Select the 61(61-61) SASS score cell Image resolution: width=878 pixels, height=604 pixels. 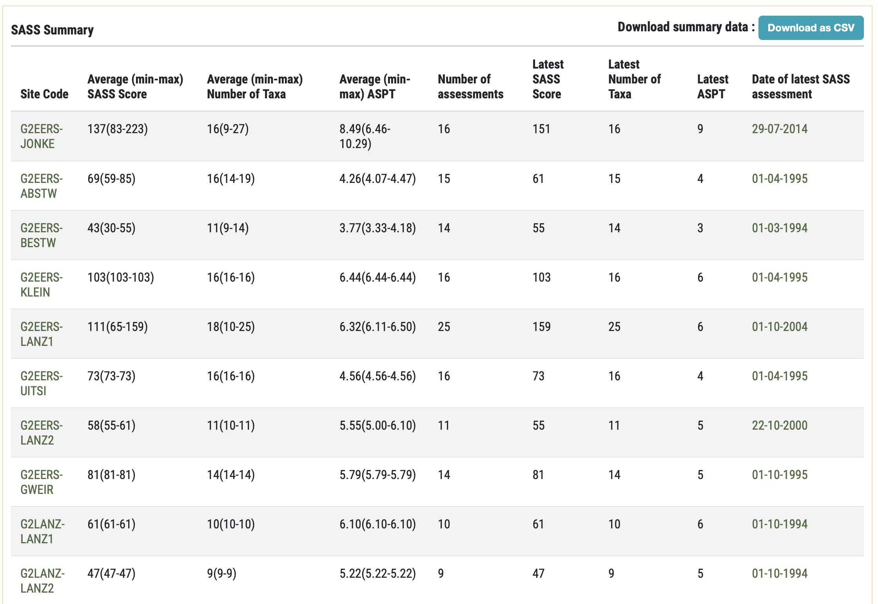(111, 524)
